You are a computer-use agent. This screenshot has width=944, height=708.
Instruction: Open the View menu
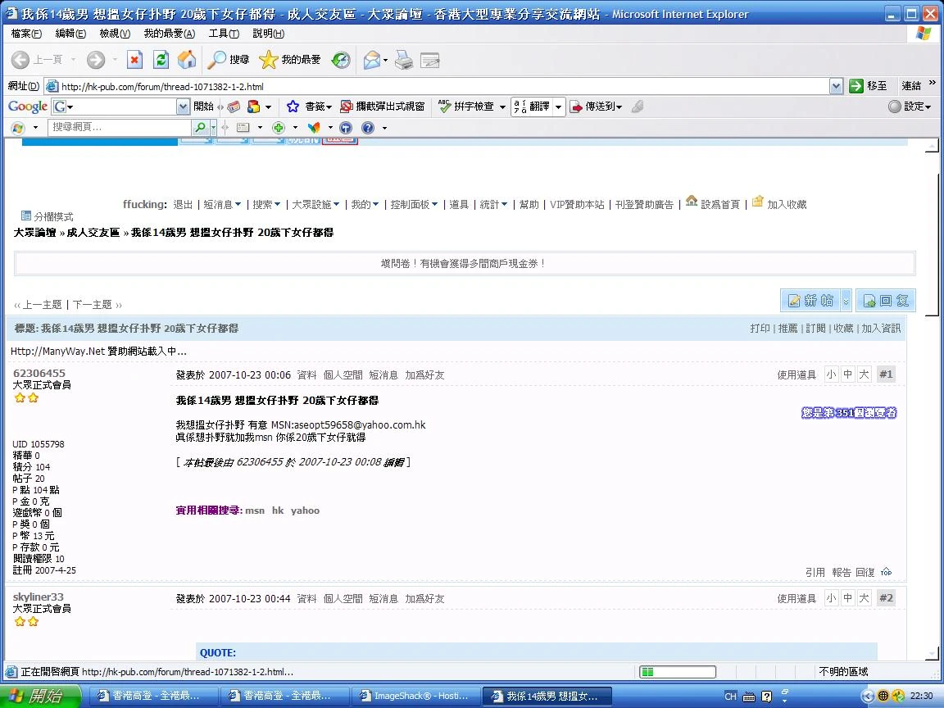coord(115,34)
